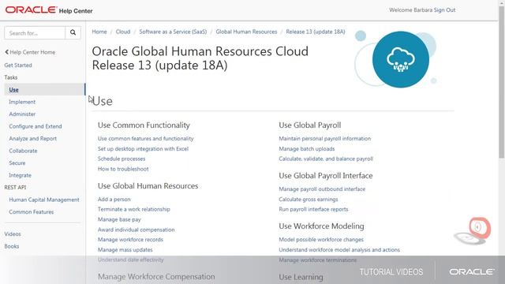
Task: Click Use Global Payroll heading
Action: pos(310,125)
